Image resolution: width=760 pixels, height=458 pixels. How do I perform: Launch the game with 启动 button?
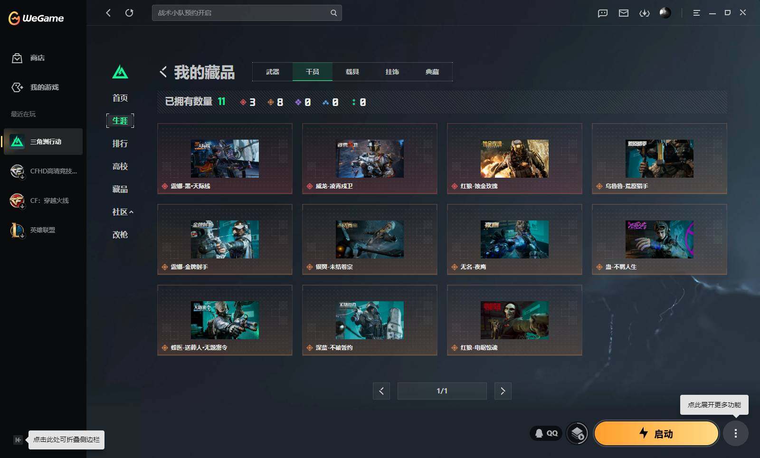[x=656, y=433]
